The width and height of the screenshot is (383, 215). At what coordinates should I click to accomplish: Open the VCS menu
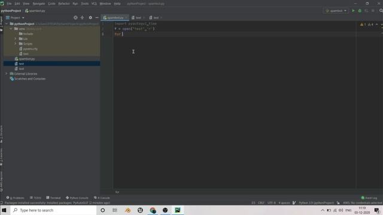coord(94,4)
